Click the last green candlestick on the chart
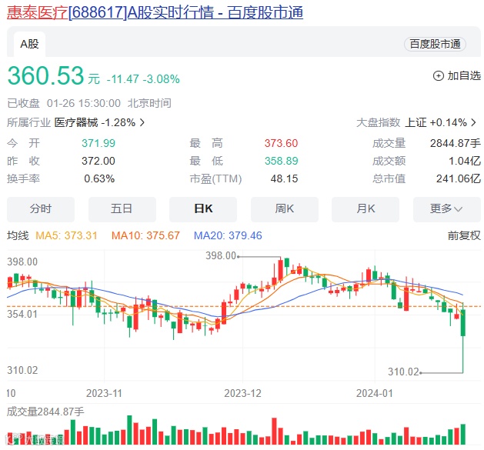 tap(462, 322)
